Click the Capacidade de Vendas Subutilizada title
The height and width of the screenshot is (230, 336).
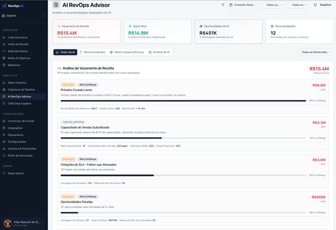click(85, 128)
